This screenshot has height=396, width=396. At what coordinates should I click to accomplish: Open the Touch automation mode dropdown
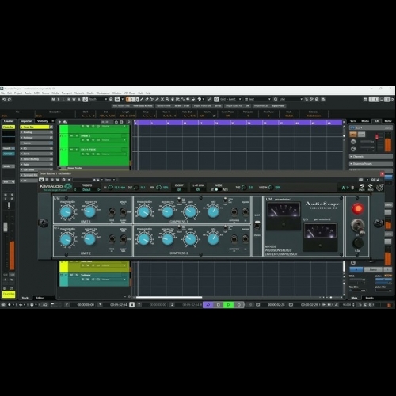point(98,99)
